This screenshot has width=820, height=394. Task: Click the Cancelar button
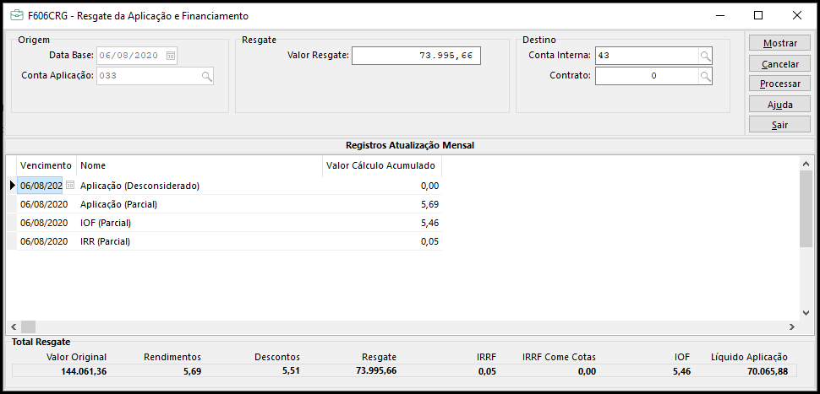[x=779, y=63]
